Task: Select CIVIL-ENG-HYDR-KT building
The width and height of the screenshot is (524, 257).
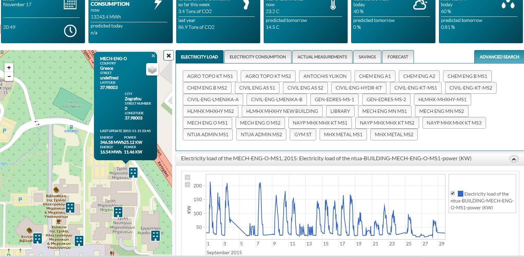Action: 359,88
